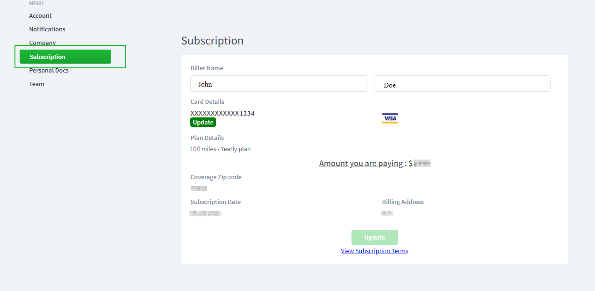The image size is (595, 291).
Task: Click the Visa card brand icon
Action: 390,118
